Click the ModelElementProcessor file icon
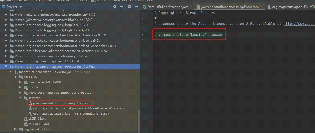This screenshot has height=133, width=315. tap(30, 108)
